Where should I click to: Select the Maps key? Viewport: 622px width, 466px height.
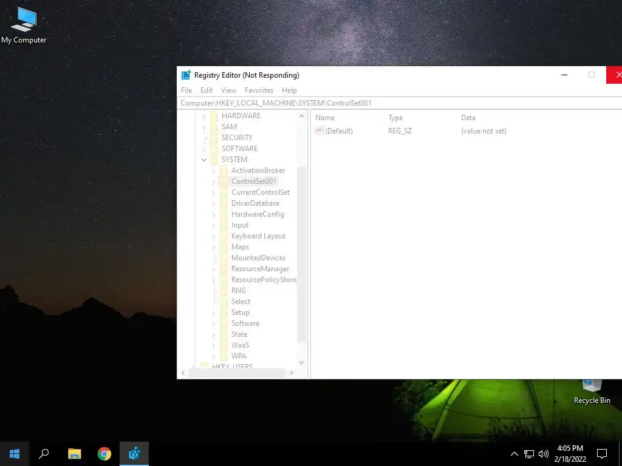240,247
